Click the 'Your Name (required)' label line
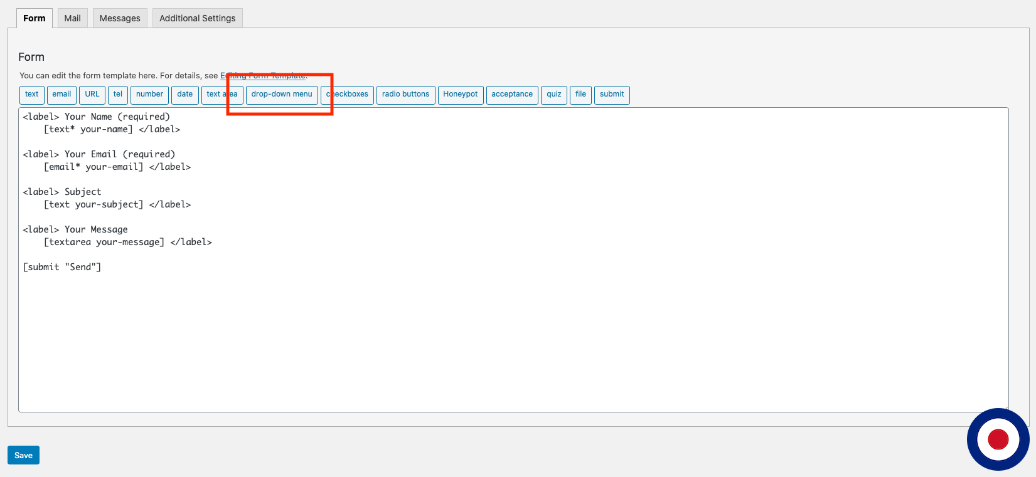The height and width of the screenshot is (477, 1036). (97, 117)
